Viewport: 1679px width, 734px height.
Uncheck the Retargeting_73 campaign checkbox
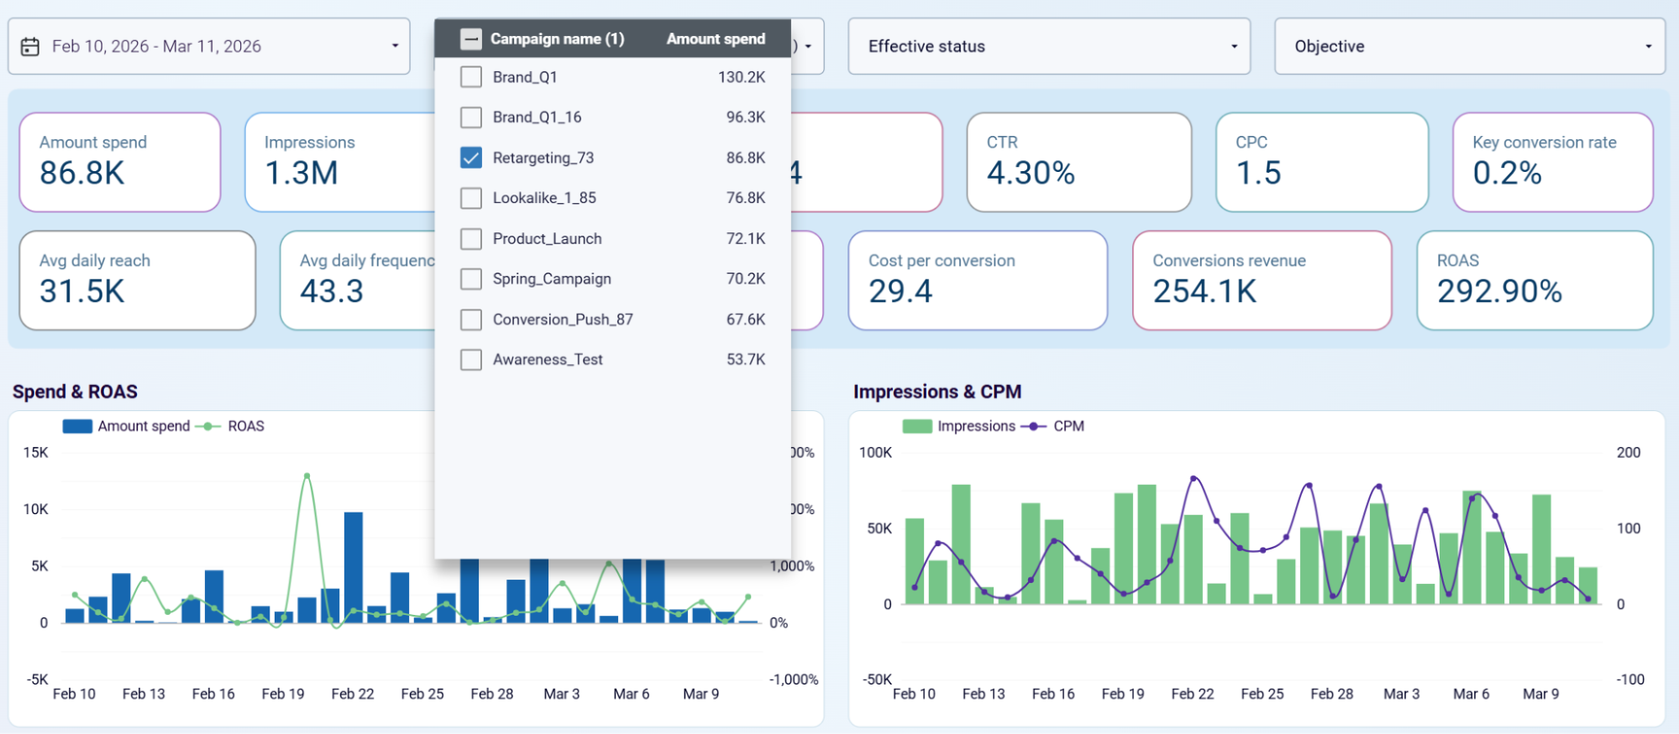click(471, 158)
